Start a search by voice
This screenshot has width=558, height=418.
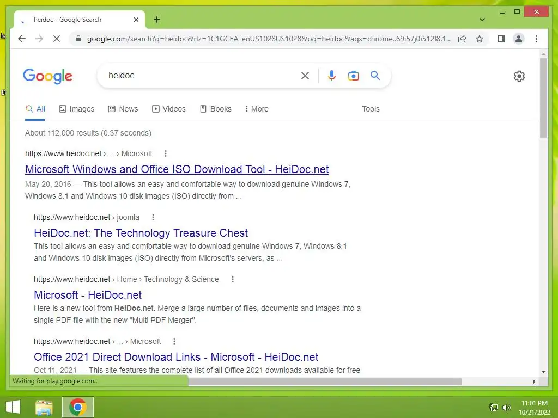pyautogui.click(x=332, y=75)
